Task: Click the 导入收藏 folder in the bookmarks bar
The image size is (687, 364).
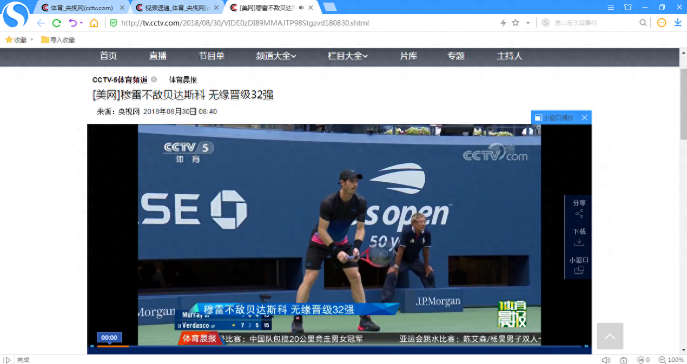Action: pos(58,40)
